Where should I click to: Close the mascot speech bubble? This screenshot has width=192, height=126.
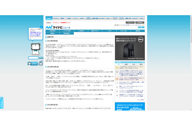[x=42, y=27]
